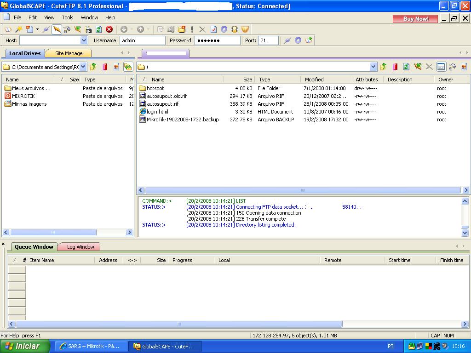Viewport: 471px width, 353px height.
Task: Click the add site book icon beside Port field
Action: 309,40
